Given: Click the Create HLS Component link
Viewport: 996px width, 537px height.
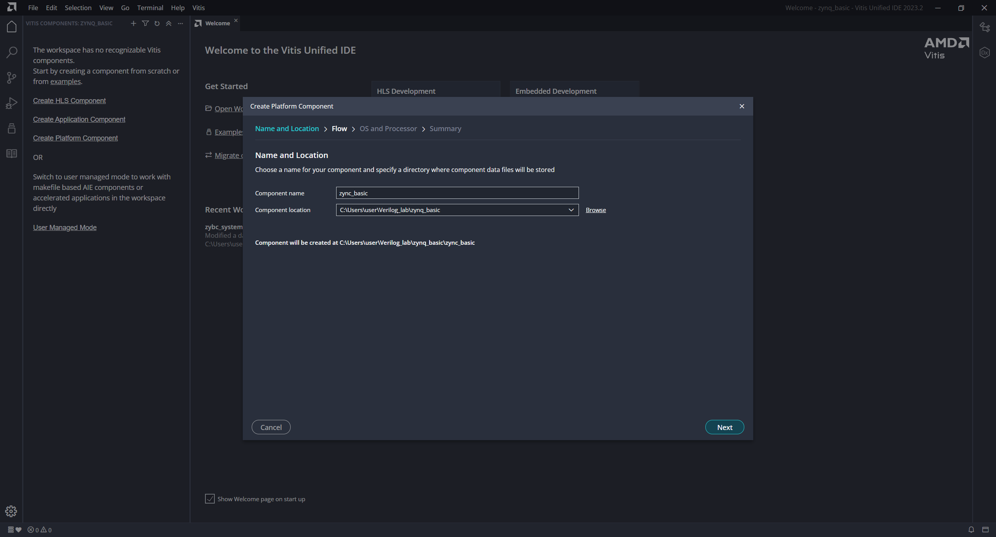Looking at the screenshot, I should point(69,101).
